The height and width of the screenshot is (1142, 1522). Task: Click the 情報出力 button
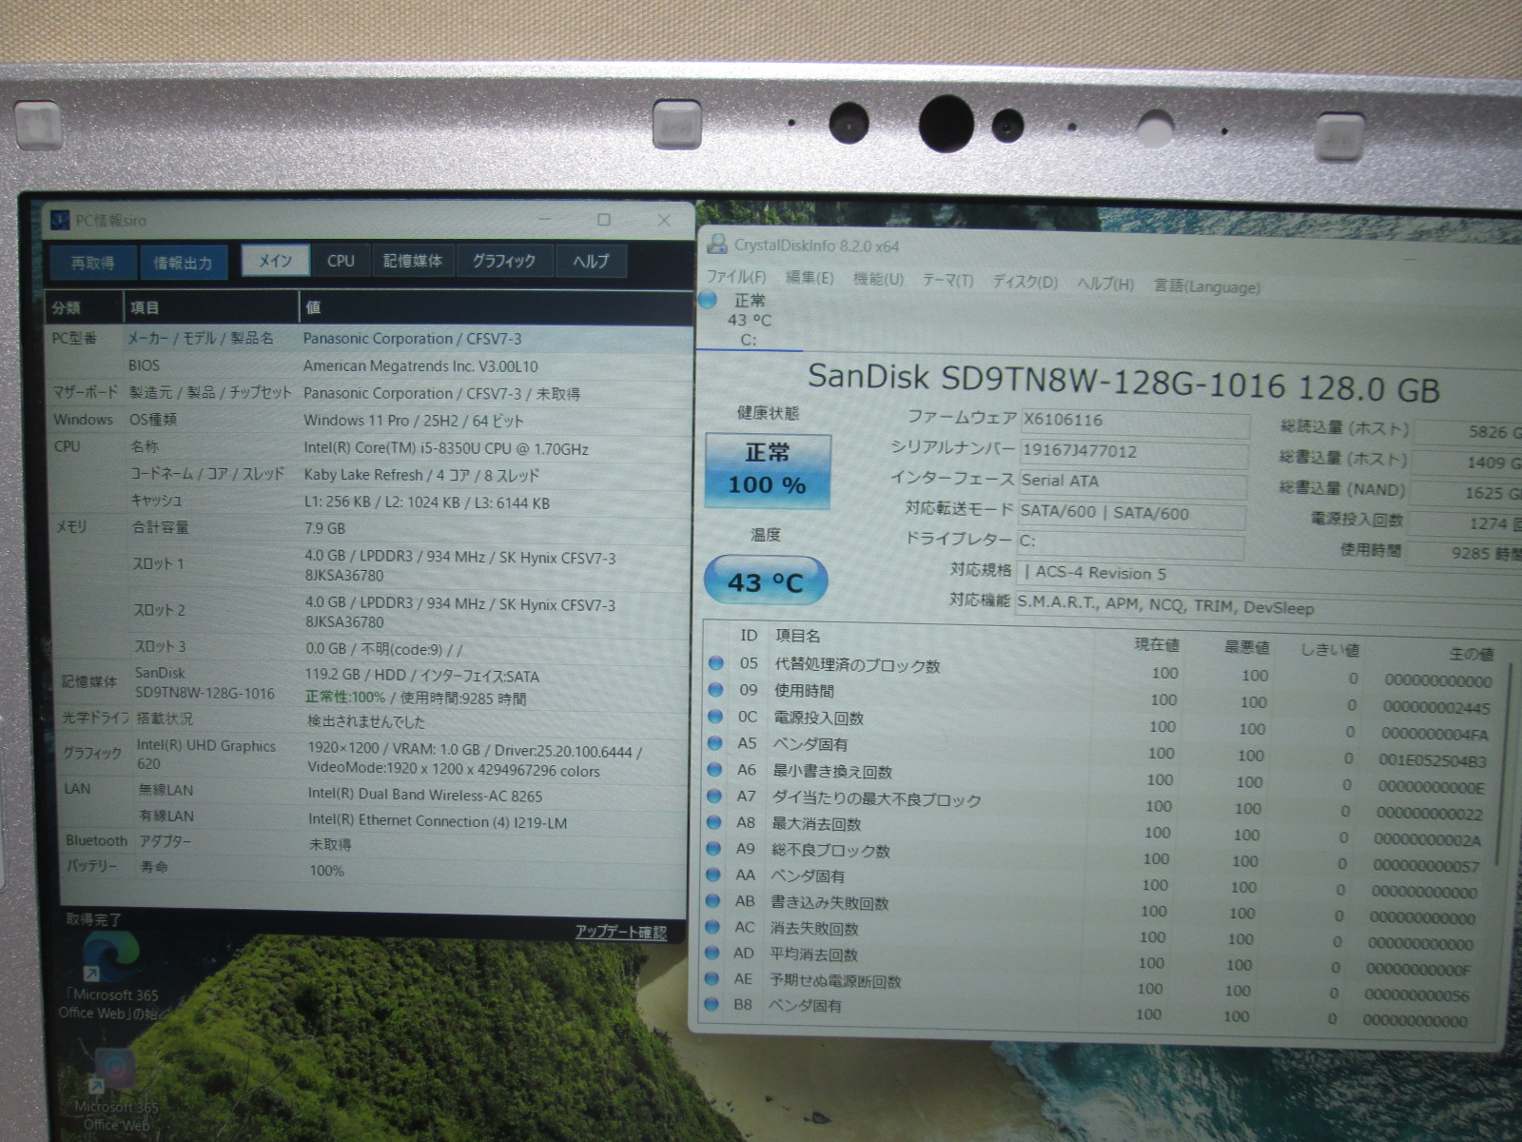pos(183,263)
